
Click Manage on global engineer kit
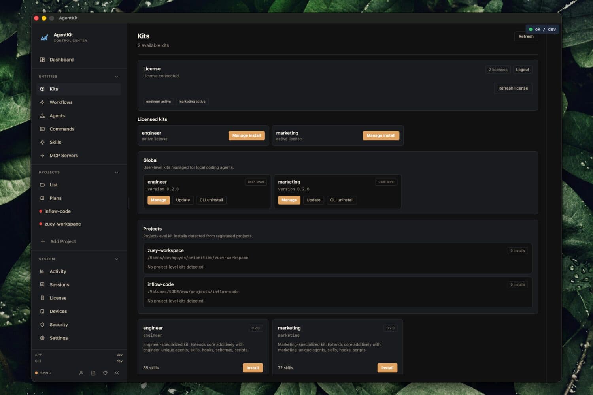click(x=159, y=200)
